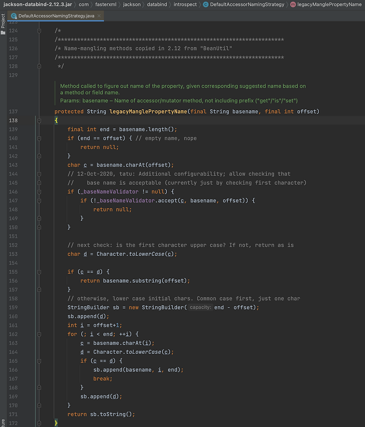Image resolution: width=365 pixels, height=427 pixels.
Task: Click the opening brace on highlighted line 138
Action: coord(56,120)
